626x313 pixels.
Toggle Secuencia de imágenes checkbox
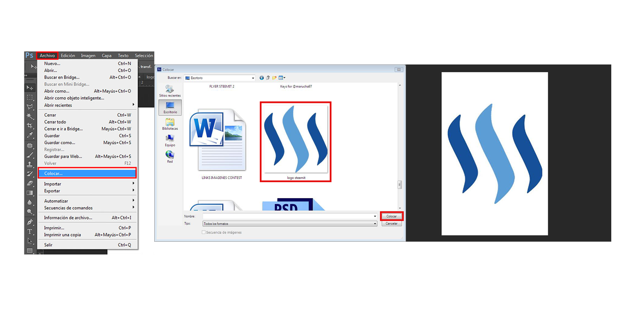(204, 232)
